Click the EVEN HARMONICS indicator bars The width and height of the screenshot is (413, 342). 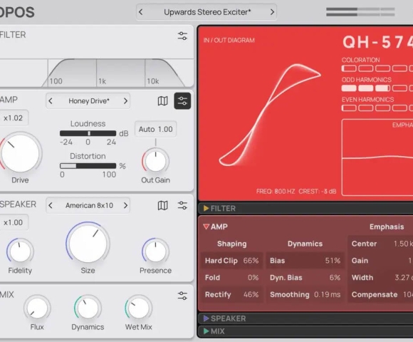click(377, 108)
